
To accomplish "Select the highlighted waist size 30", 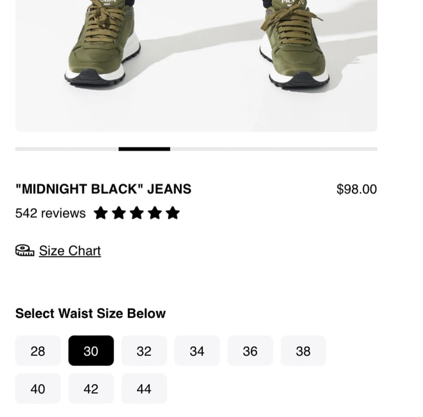I will (91, 351).
